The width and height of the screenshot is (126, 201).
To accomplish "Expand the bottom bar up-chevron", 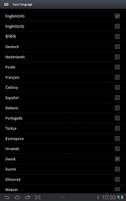I will pyautogui.click(x=63, y=197).
